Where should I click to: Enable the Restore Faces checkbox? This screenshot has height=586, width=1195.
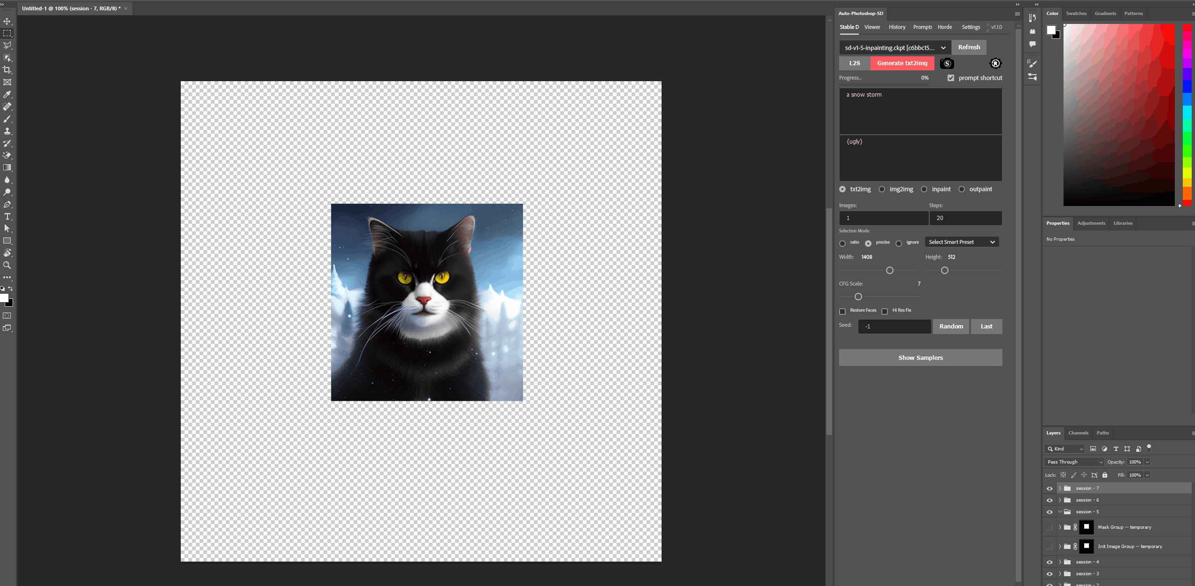click(x=842, y=311)
